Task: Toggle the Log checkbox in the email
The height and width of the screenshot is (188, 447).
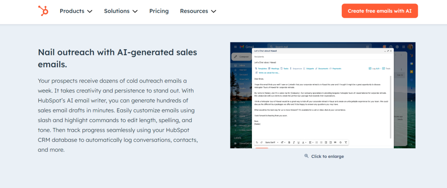Action: [x=371, y=68]
